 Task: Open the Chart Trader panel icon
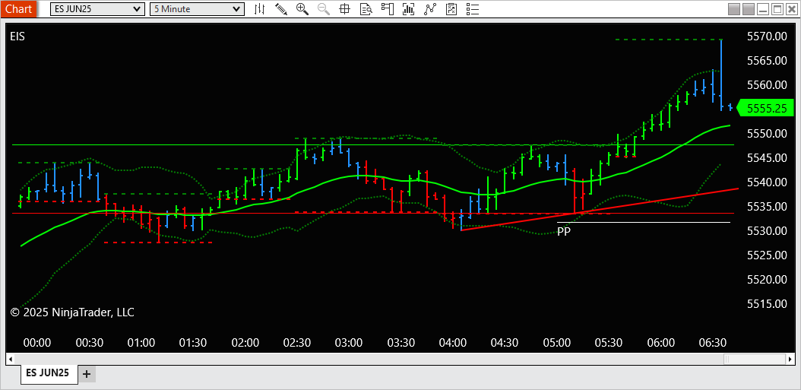click(x=388, y=8)
